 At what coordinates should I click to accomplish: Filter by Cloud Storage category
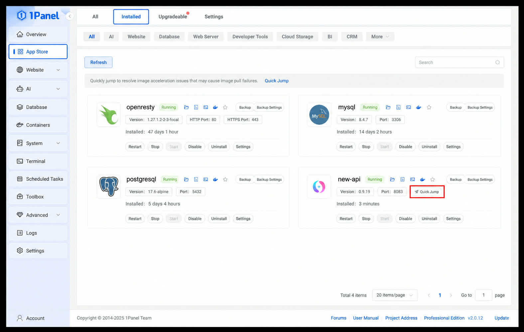point(297,37)
